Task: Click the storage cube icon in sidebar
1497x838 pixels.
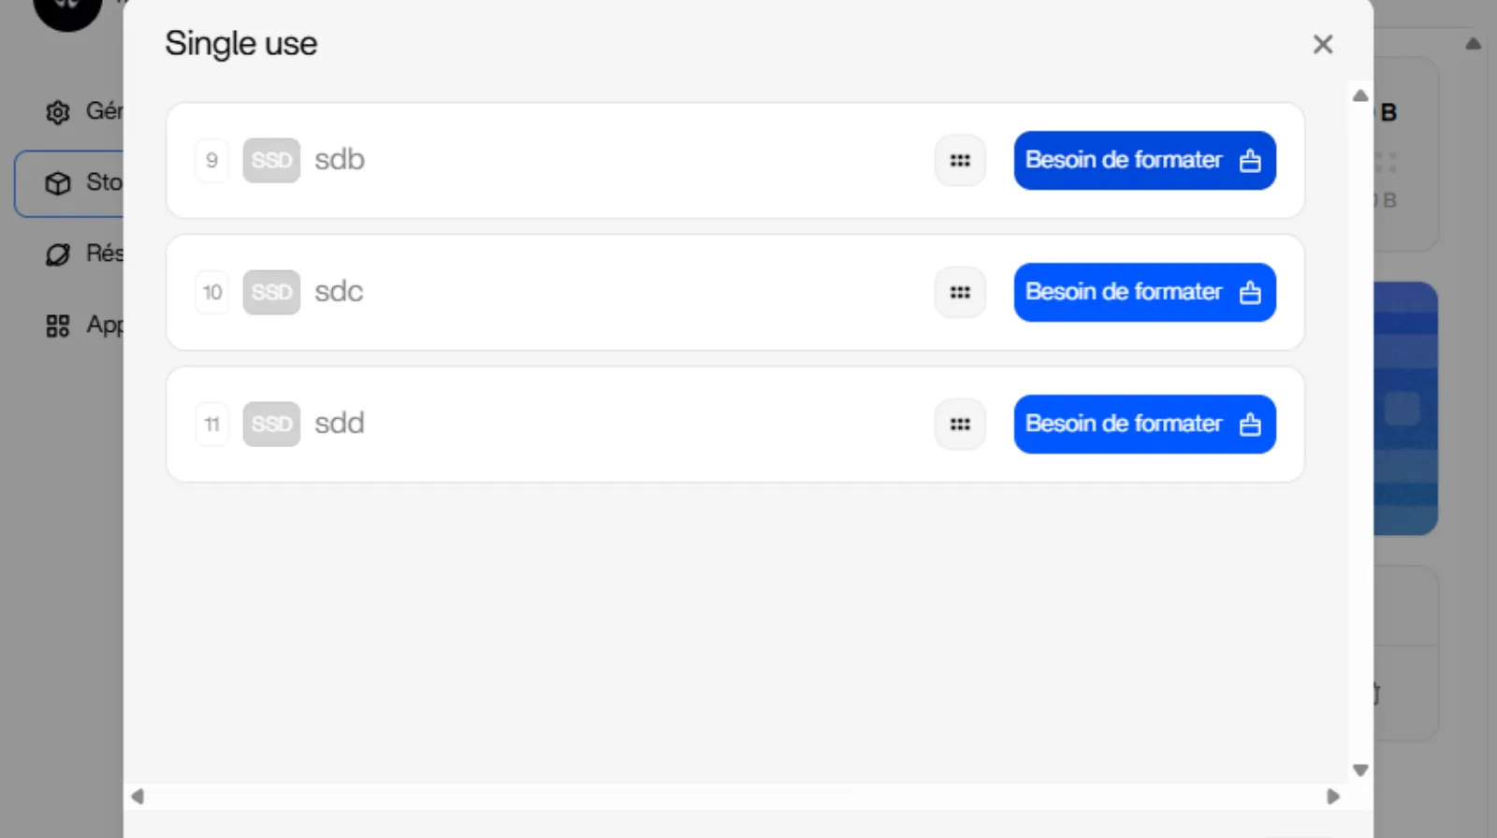Action: pos(58,183)
